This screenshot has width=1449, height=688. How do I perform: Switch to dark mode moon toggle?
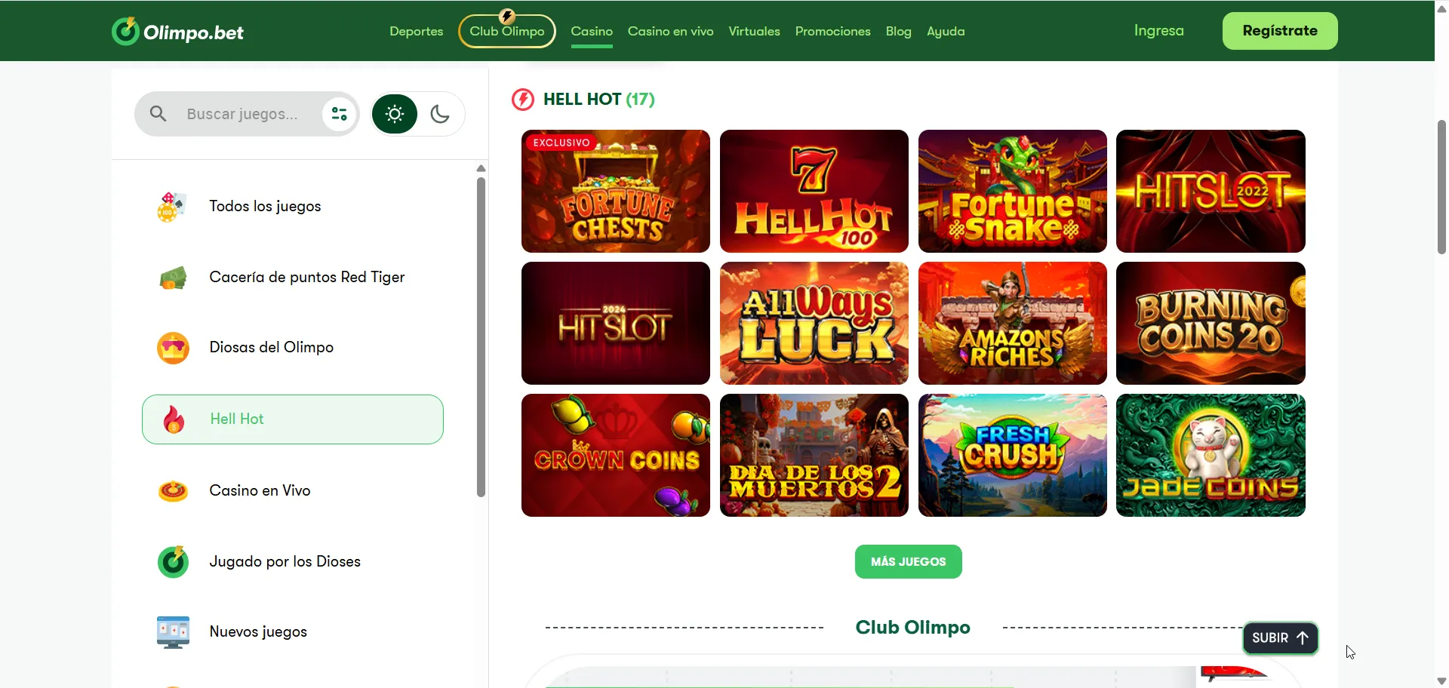[x=440, y=114]
